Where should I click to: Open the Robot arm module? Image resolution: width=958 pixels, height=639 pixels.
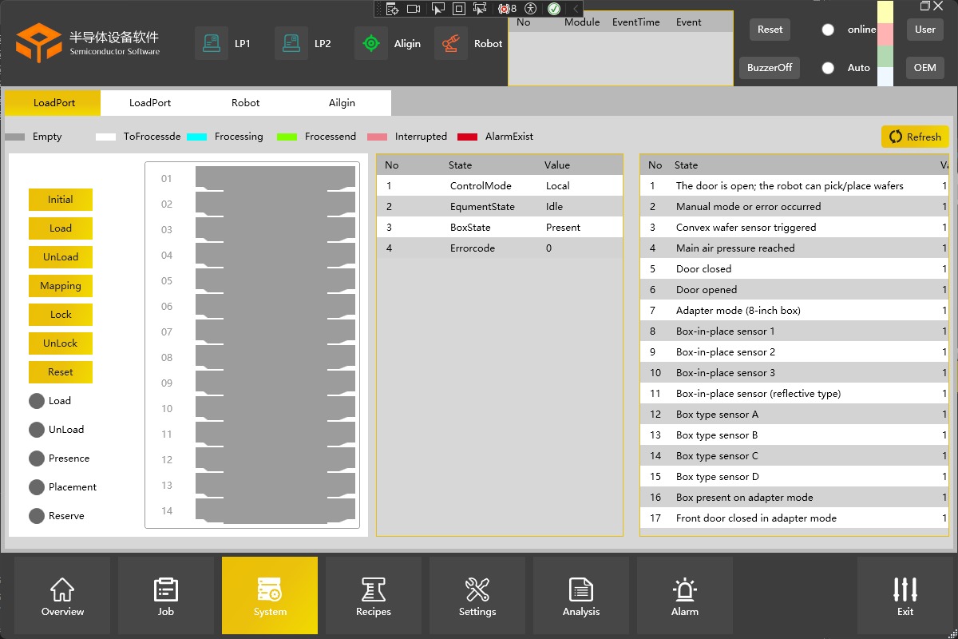point(451,43)
